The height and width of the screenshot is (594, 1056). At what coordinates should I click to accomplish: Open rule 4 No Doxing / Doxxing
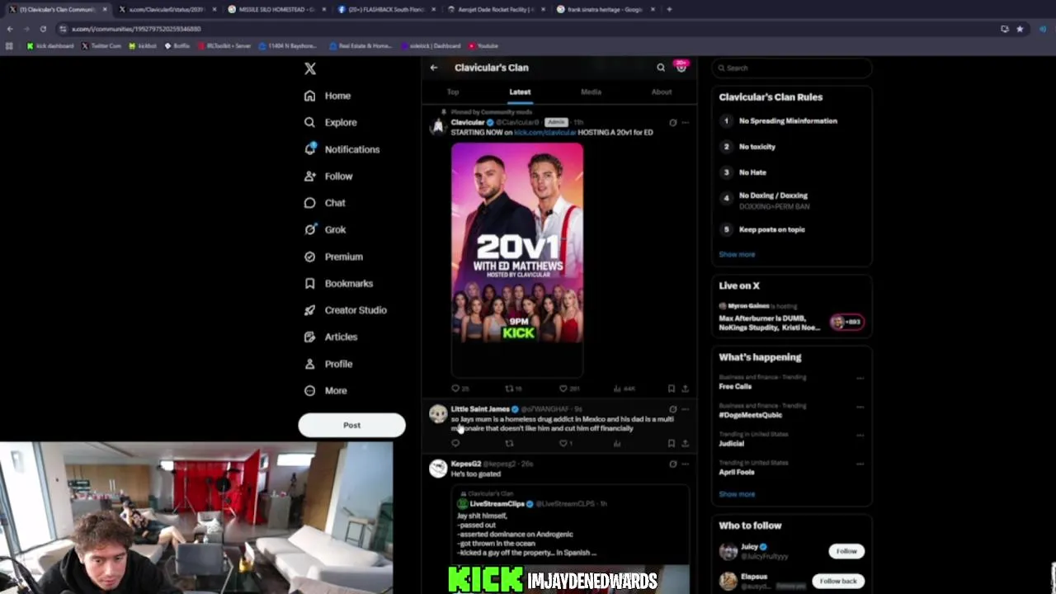coord(792,200)
